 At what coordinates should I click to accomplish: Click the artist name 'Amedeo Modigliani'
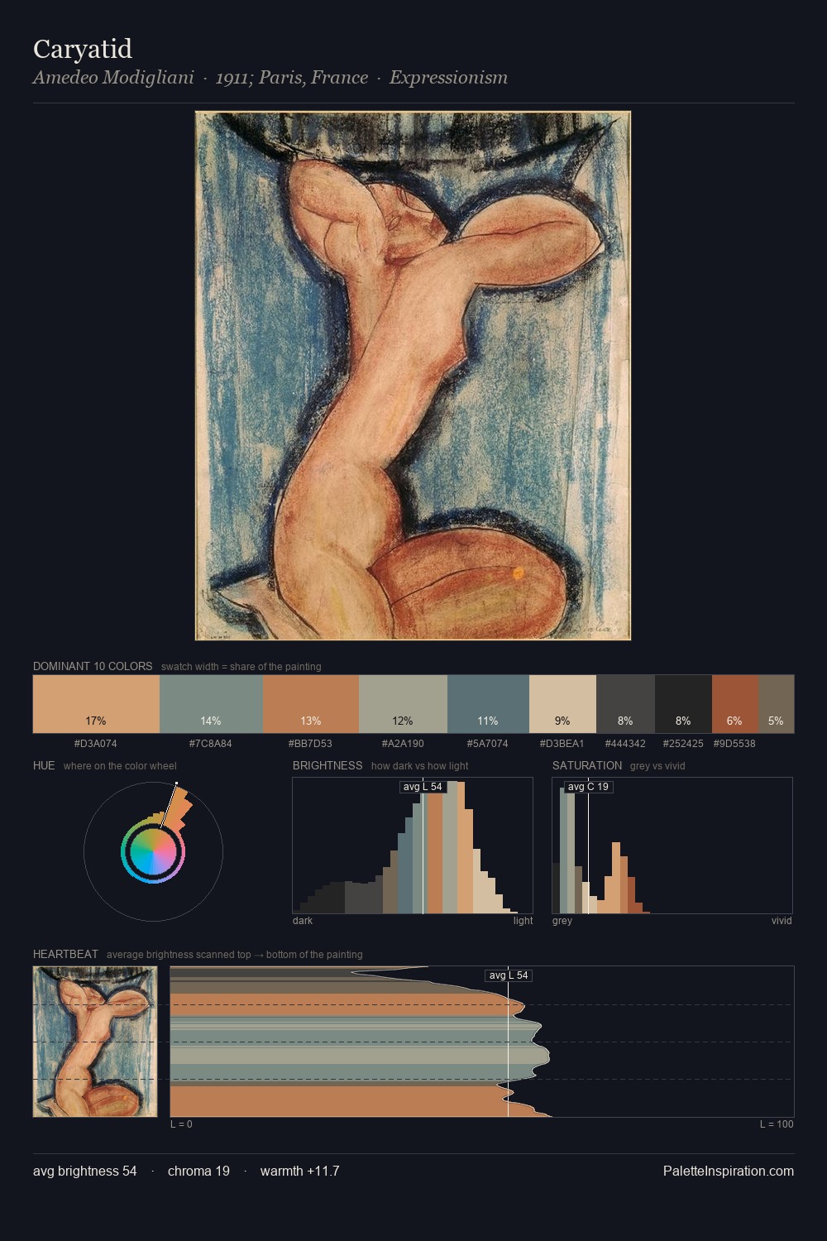[x=113, y=78]
